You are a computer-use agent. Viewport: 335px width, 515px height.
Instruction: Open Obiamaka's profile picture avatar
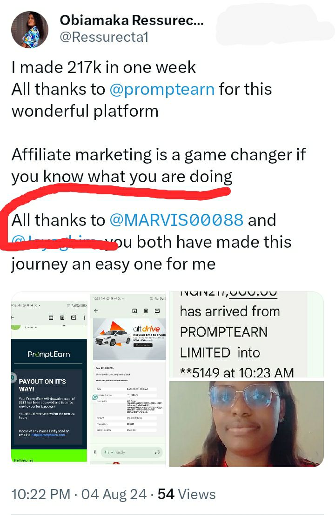click(30, 30)
